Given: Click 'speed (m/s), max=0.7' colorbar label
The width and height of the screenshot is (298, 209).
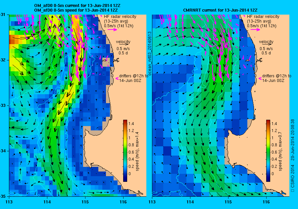Looking at the screenshot, I should (x=280, y=151).
